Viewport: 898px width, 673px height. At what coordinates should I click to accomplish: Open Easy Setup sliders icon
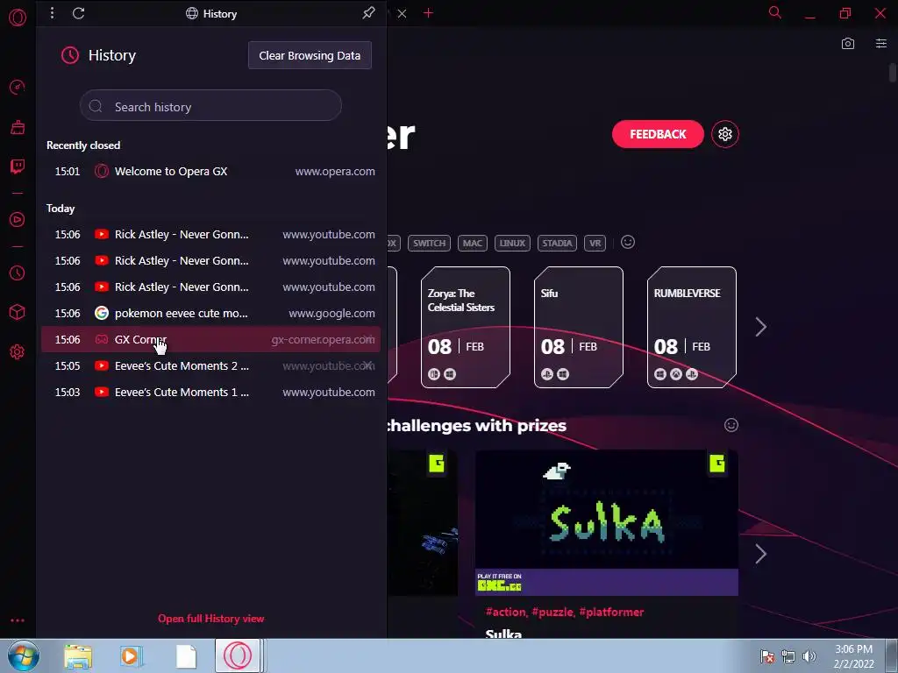click(880, 44)
